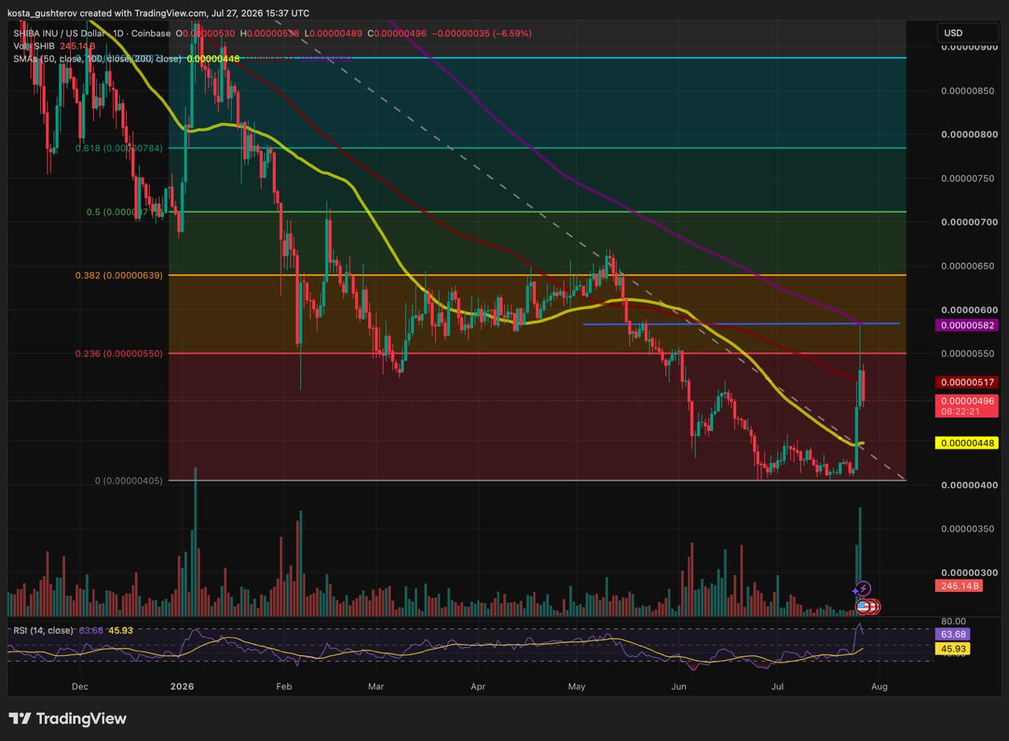The width and height of the screenshot is (1009, 741).
Task: Click the May label on the time axis
Action: 577,687
